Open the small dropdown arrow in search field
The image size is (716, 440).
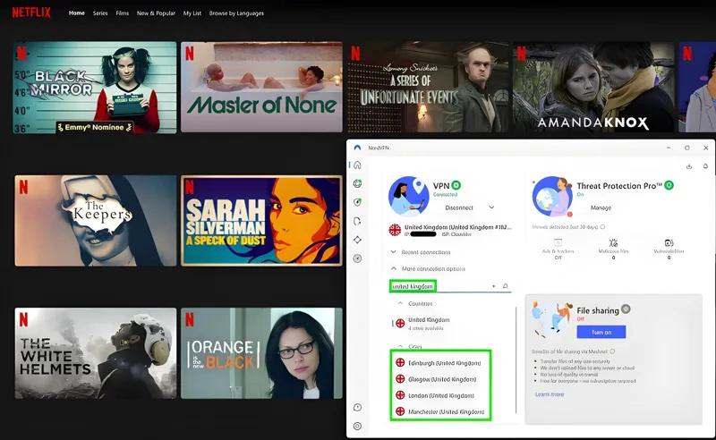point(494,287)
